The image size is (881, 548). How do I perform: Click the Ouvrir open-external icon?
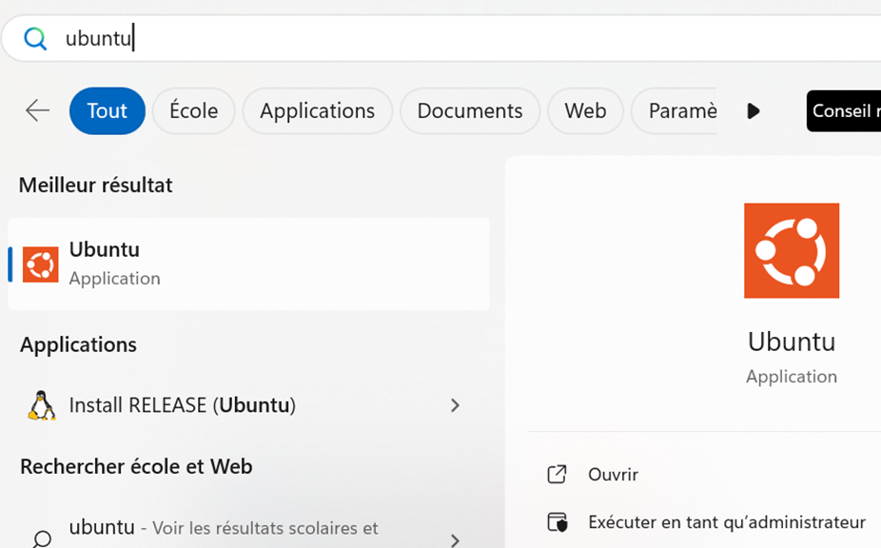click(x=557, y=475)
